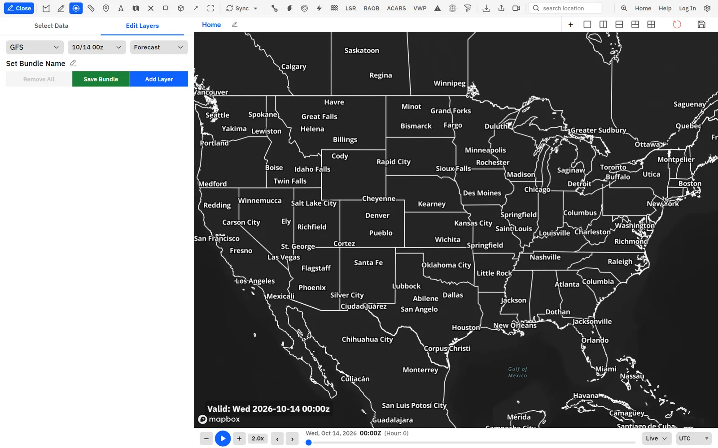Click the warning triangle icon

pyautogui.click(x=438, y=8)
